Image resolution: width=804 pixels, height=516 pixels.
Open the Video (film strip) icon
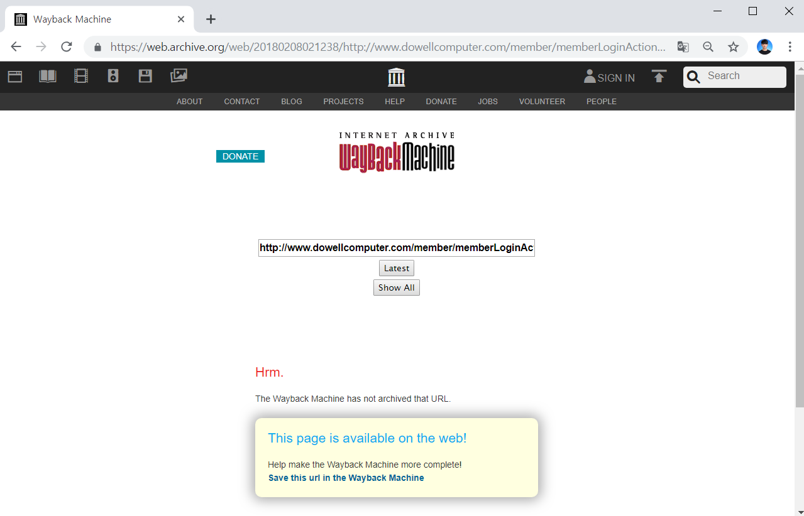pos(81,77)
